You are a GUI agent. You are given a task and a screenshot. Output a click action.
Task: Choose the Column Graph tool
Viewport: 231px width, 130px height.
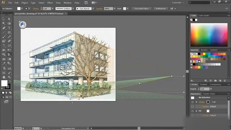(9, 68)
